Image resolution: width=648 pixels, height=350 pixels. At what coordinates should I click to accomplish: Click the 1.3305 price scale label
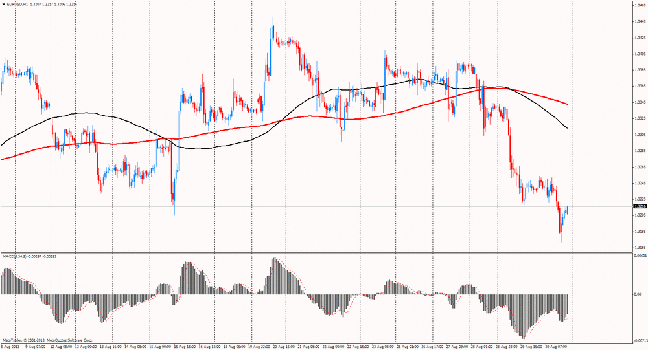pos(640,135)
